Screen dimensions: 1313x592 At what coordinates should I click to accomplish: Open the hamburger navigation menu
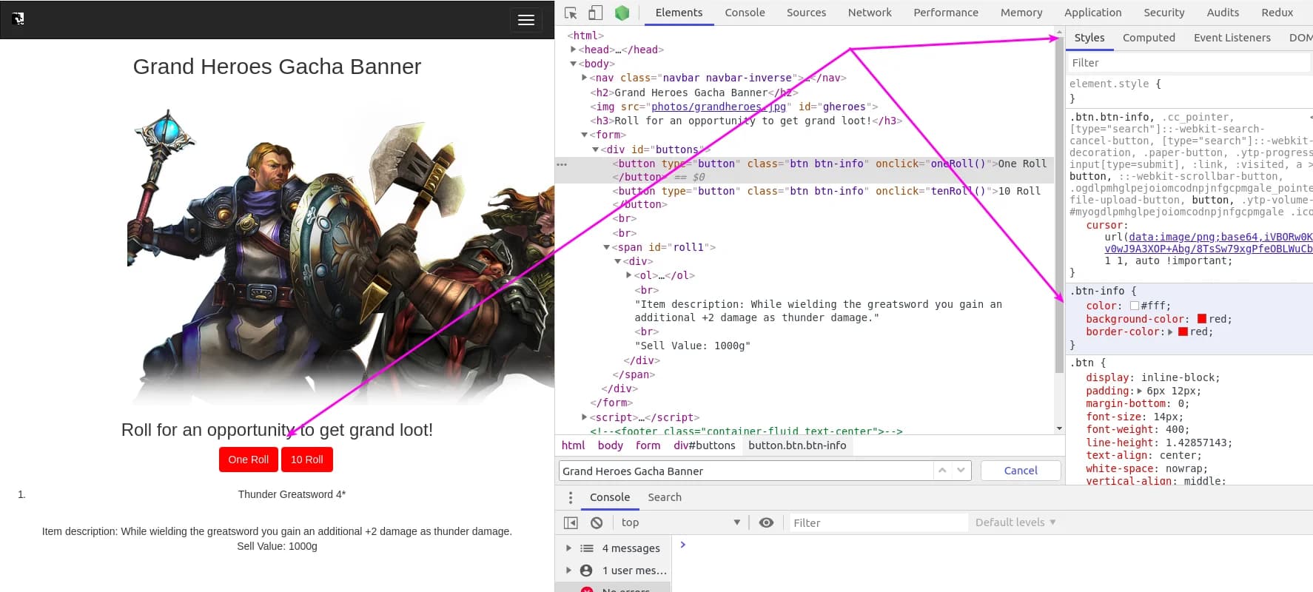526,20
